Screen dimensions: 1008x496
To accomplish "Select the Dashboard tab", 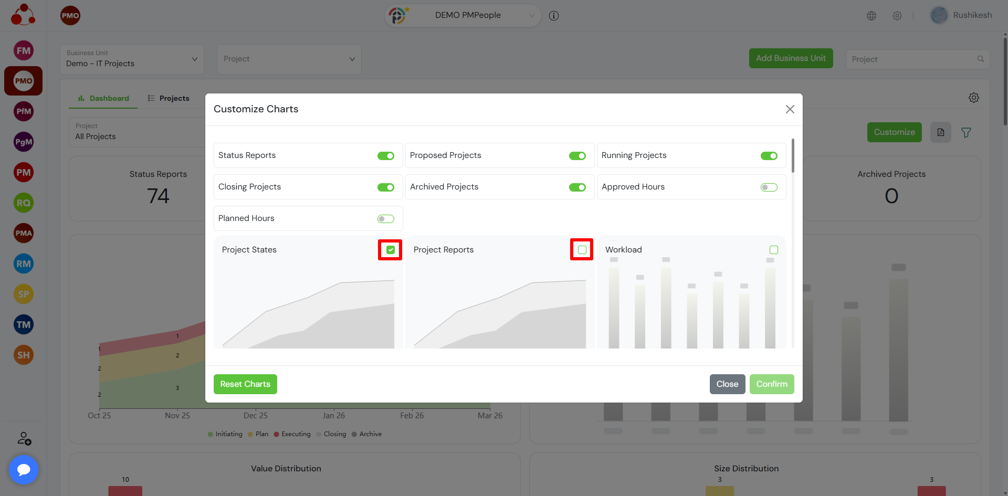I will pos(103,98).
